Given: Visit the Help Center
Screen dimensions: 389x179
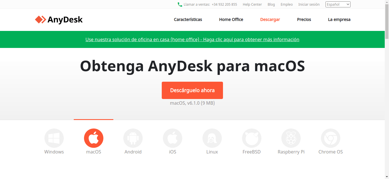Looking at the screenshot, I should [252, 4].
